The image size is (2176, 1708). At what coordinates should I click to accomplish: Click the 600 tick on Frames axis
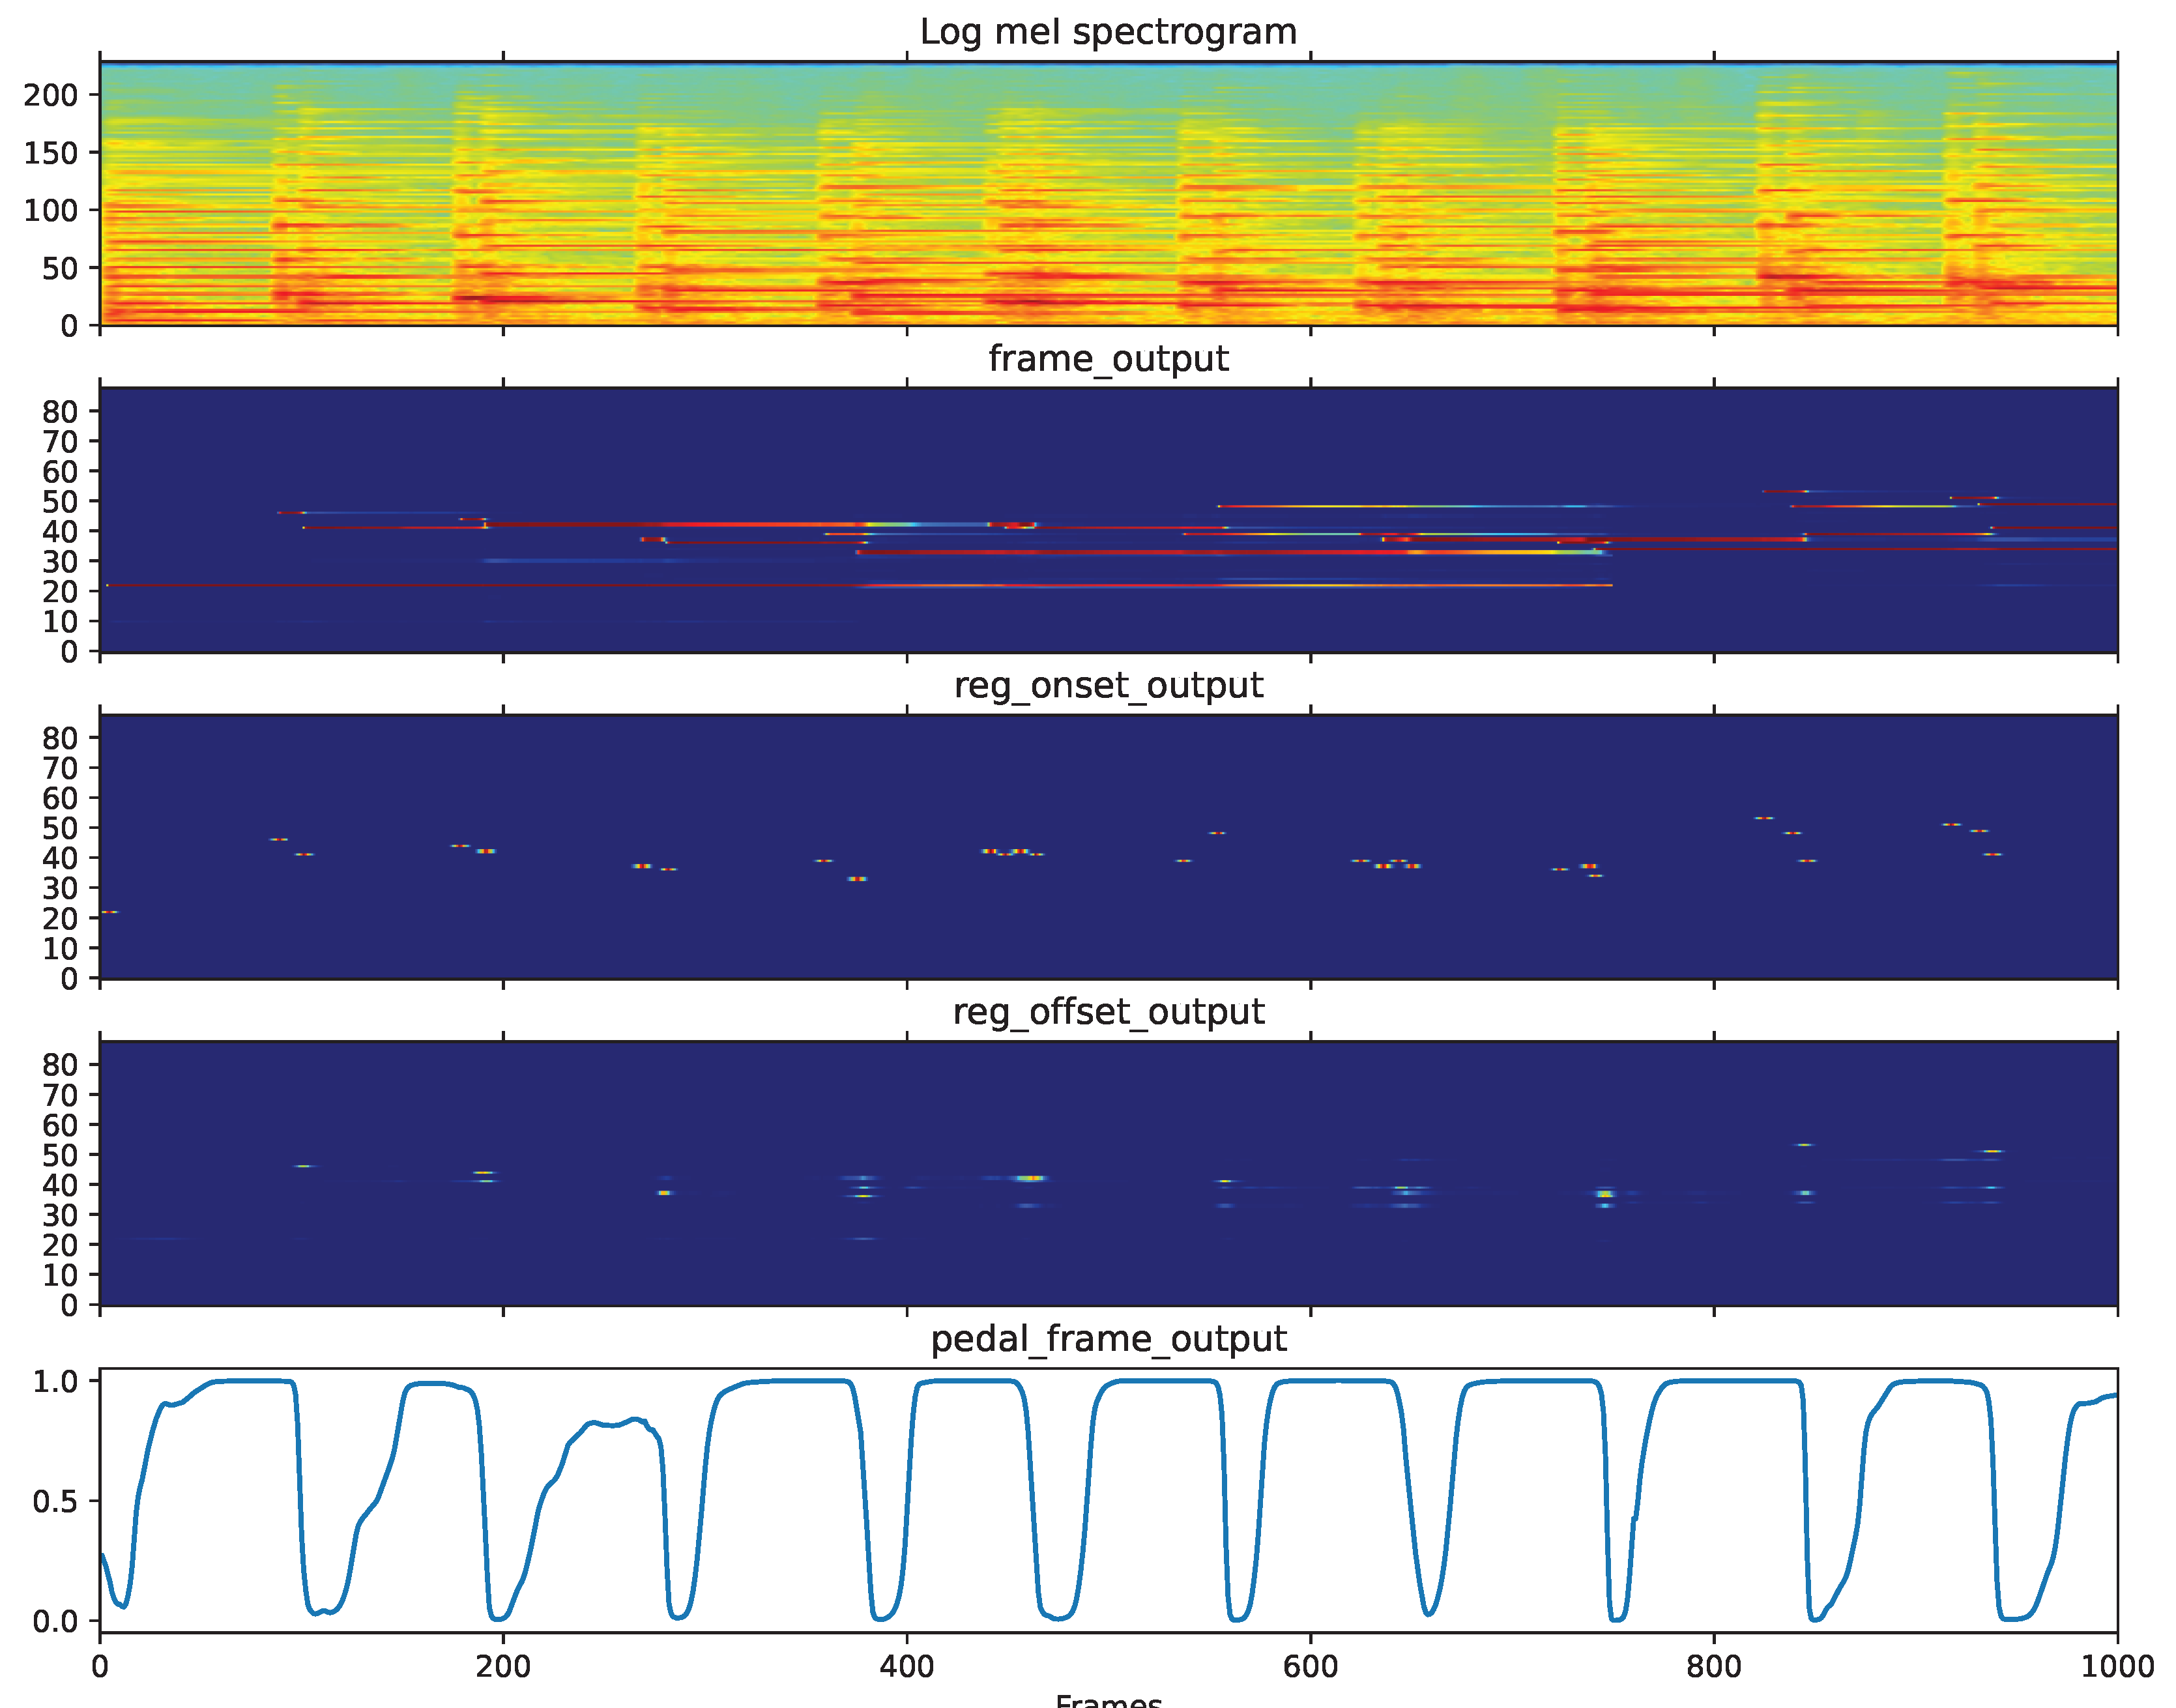(x=1310, y=1666)
